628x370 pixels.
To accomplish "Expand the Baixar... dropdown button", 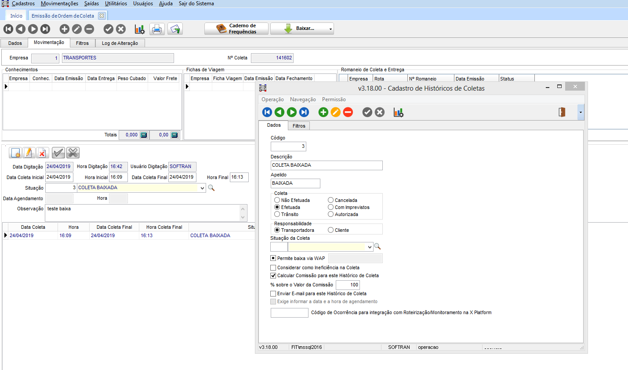I will tap(330, 29).
